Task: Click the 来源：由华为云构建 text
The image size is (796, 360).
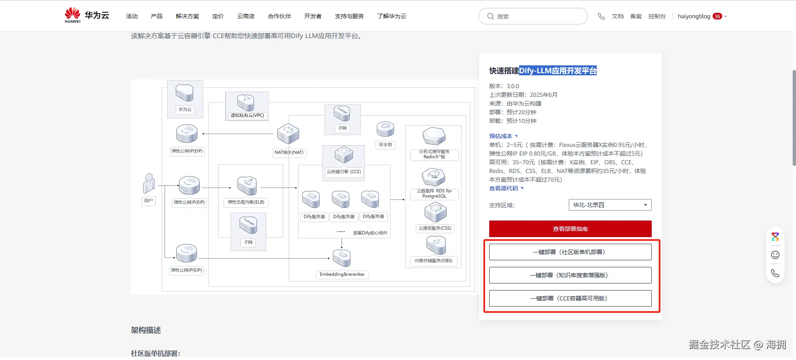Action: tap(515, 103)
